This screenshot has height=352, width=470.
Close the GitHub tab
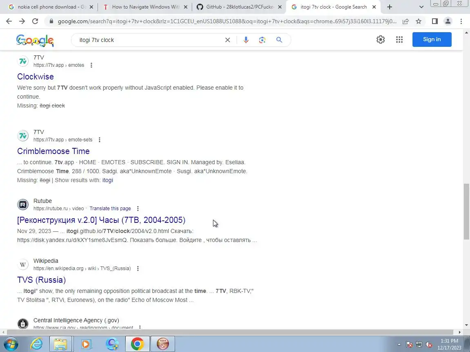[x=279, y=7]
